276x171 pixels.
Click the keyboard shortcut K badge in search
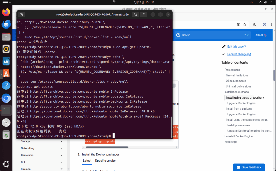tap(246, 35)
